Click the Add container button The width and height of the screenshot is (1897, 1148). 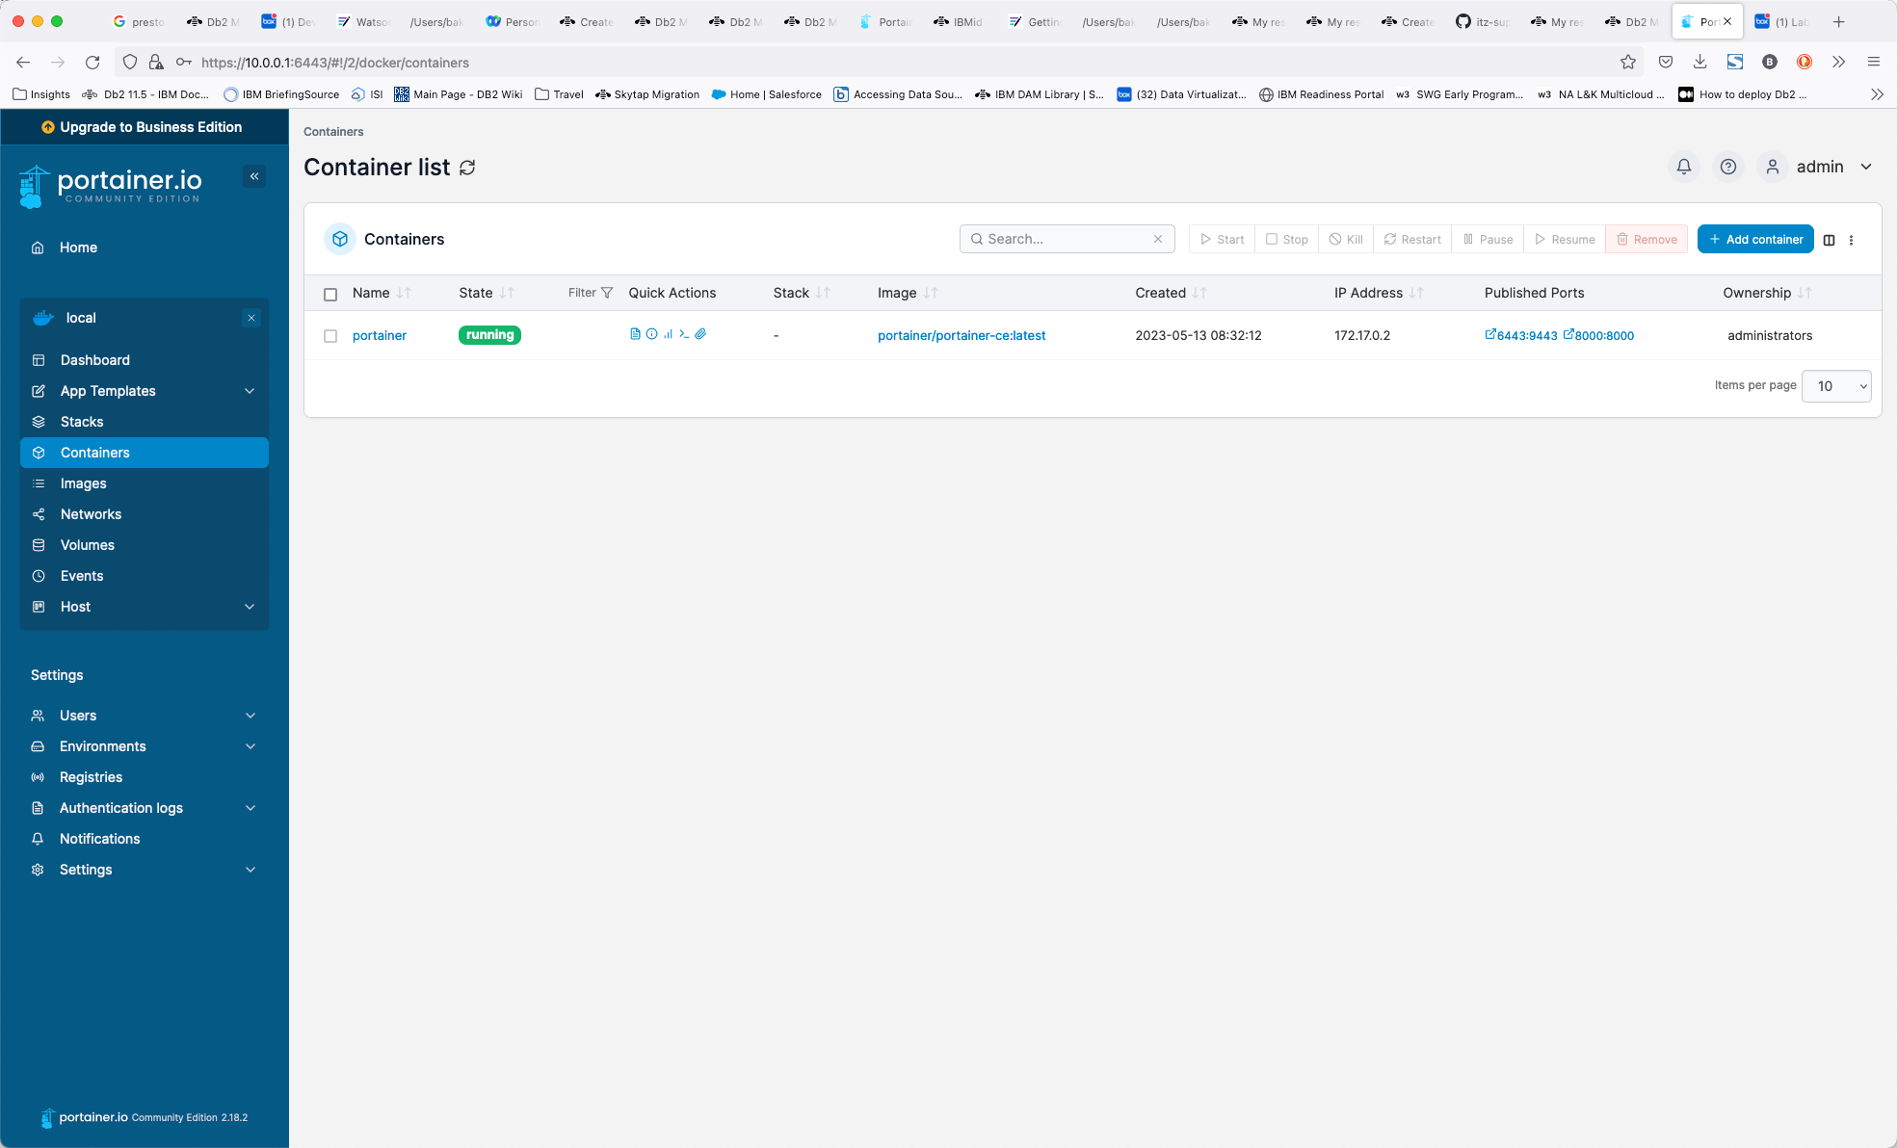1756,238
